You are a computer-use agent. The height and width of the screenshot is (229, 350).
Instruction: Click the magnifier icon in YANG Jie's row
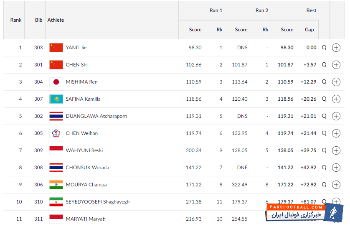tap(324, 48)
